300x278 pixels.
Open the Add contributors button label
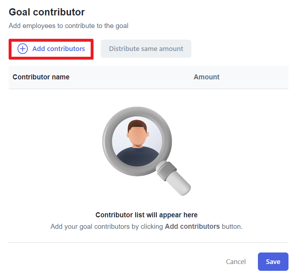59,49
